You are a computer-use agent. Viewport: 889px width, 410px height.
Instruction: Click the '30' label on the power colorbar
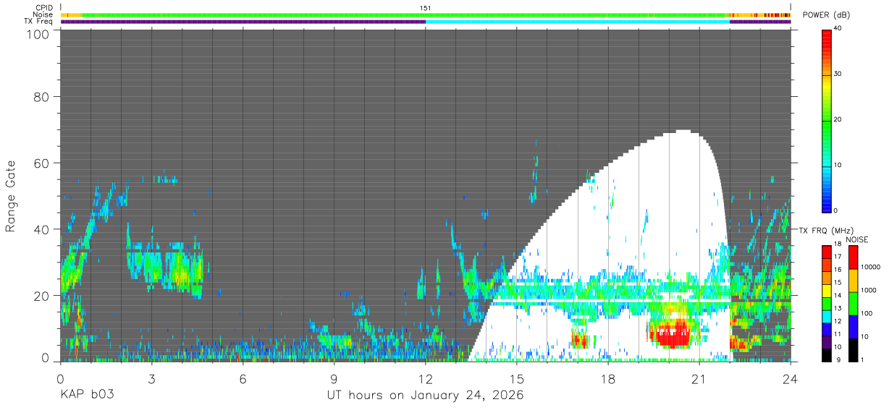tap(839, 74)
